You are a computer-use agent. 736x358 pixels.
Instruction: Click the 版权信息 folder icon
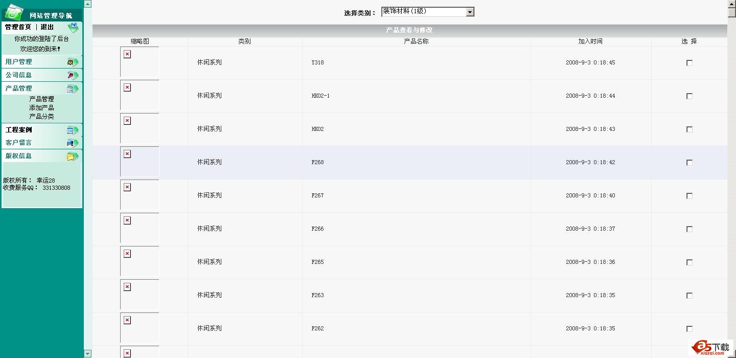pos(73,156)
